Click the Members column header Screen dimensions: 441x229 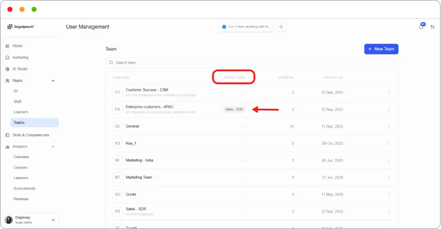click(x=286, y=78)
